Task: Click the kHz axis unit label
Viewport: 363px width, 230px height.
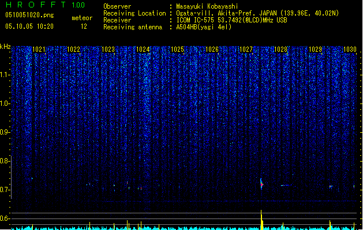Action: click(5, 47)
